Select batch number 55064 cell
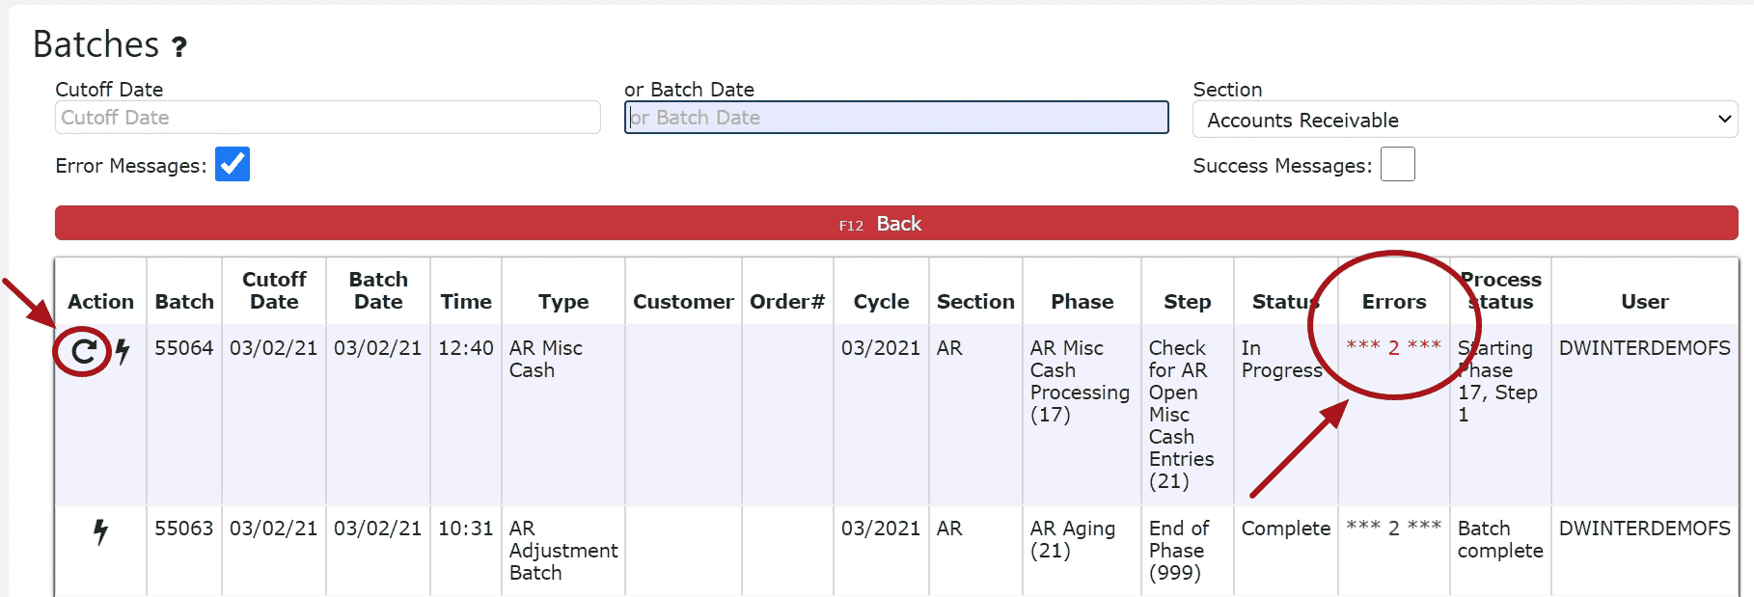Image resolution: width=1754 pixels, height=597 pixels. click(184, 348)
